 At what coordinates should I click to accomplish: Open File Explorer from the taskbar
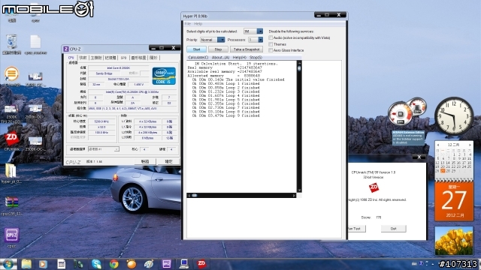[x=26, y=264]
